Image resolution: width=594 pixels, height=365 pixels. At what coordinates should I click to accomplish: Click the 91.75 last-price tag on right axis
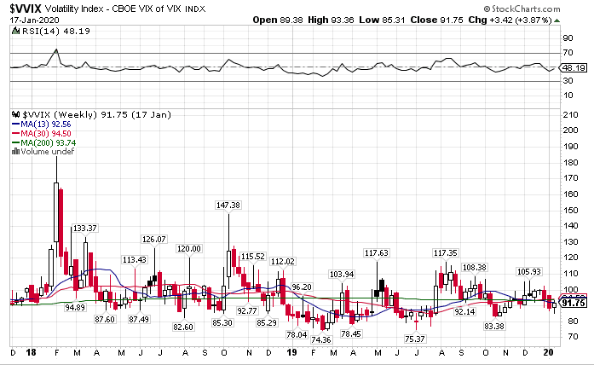click(x=574, y=303)
